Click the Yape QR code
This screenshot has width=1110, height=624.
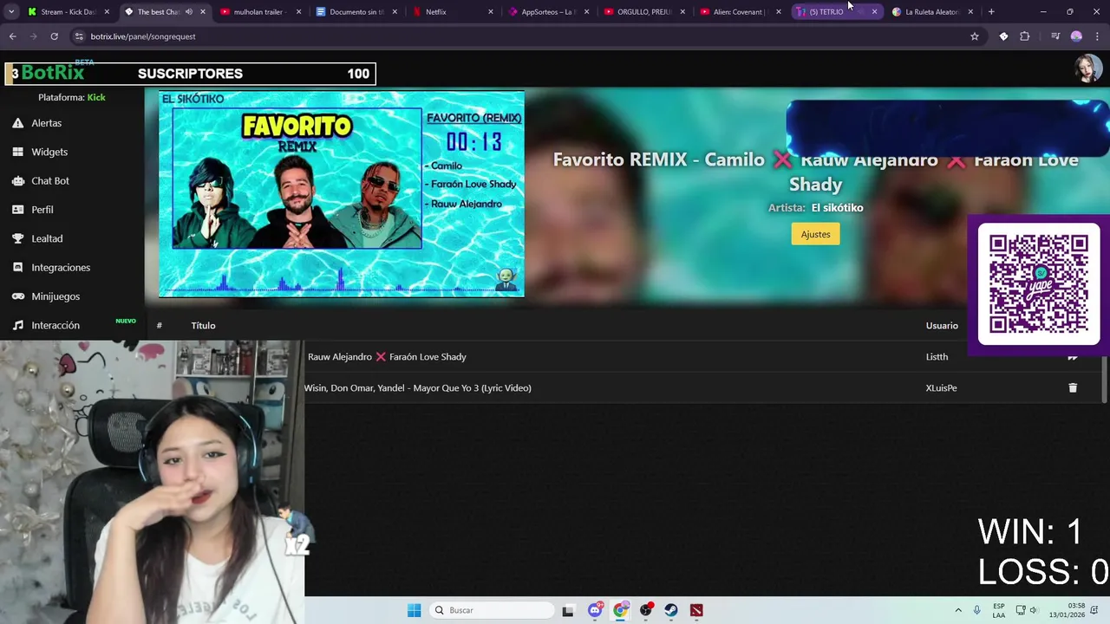pyautogui.click(x=1039, y=283)
